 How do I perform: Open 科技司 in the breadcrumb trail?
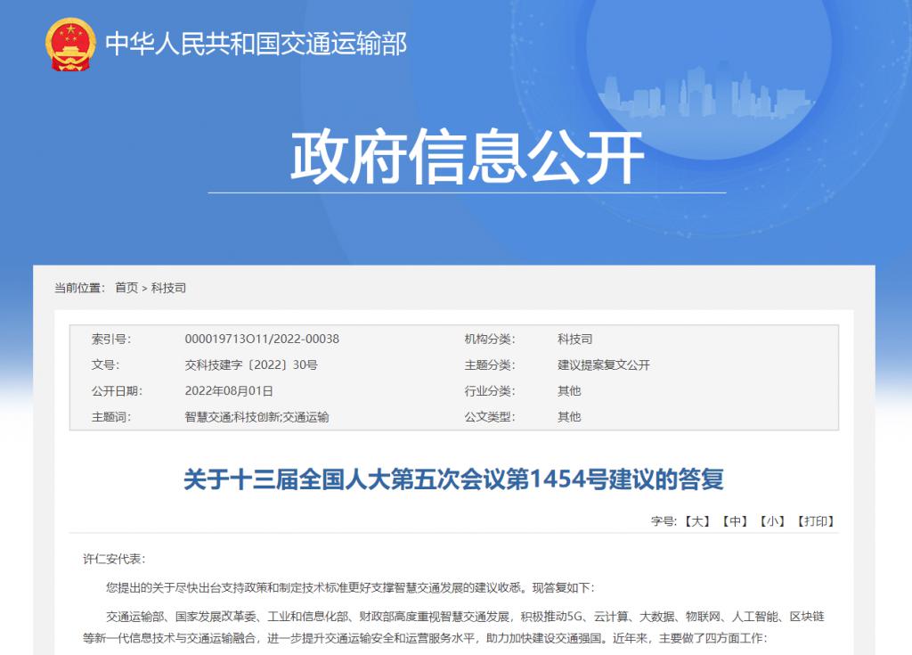coord(168,288)
